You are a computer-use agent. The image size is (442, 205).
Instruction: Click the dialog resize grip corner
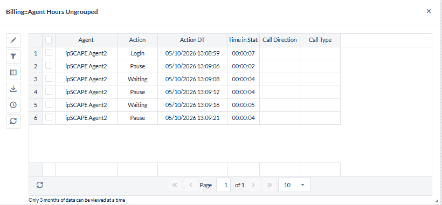click(437, 201)
